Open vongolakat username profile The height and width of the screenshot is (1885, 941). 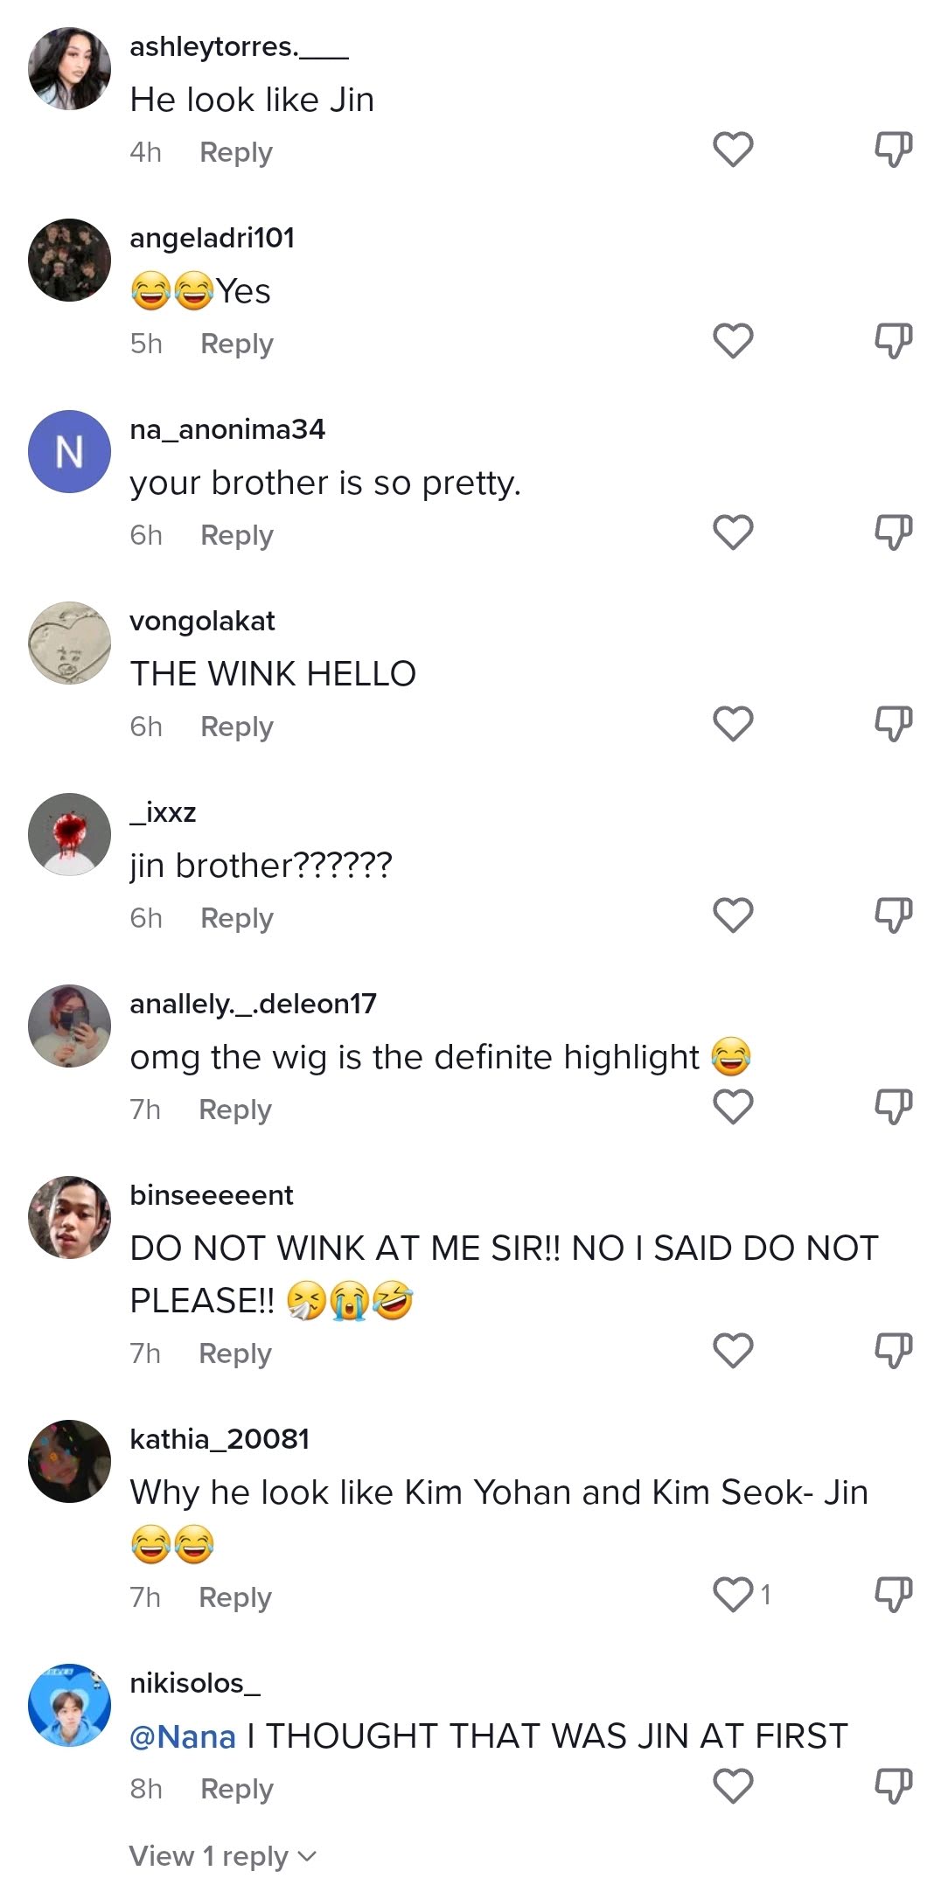click(202, 621)
